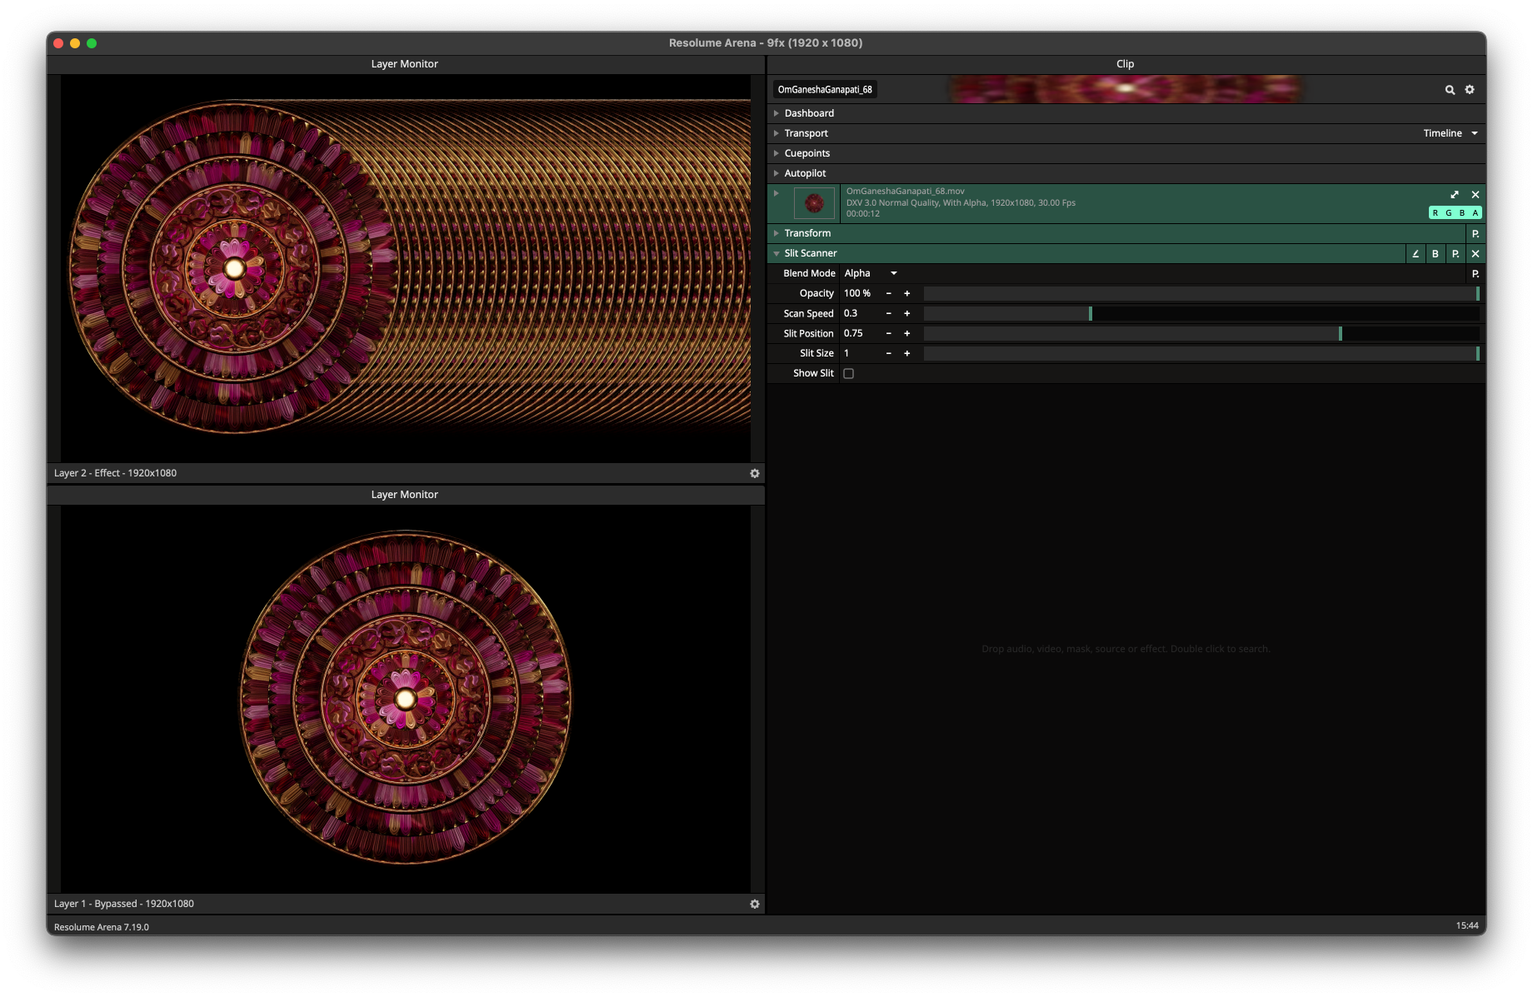Click the Slit Scanner mask icon
The height and width of the screenshot is (997, 1533).
(x=1416, y=254)
